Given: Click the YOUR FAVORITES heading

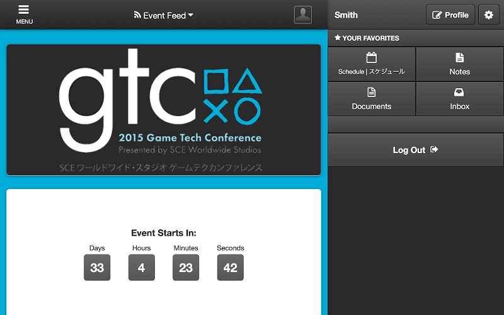Looking at the screenshot, I should click(x=367, y=38).
